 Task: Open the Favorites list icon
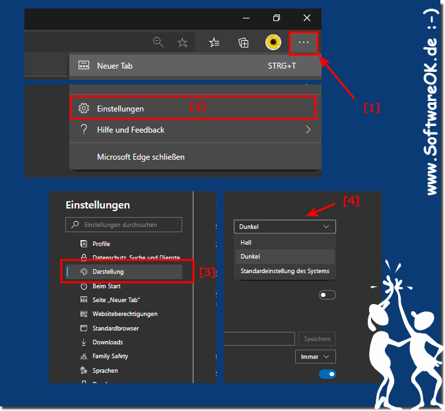click(x=214, y=42)
